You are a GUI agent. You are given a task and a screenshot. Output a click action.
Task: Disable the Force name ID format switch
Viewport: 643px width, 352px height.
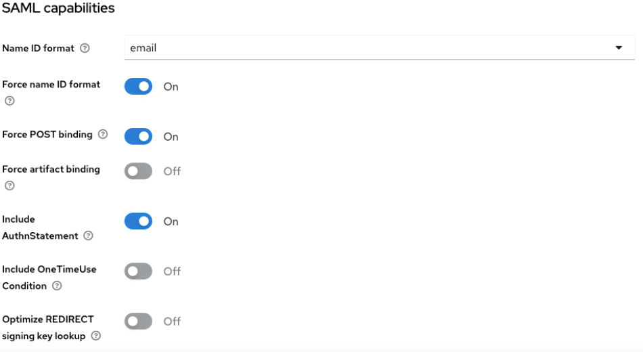tap(138, 87)
